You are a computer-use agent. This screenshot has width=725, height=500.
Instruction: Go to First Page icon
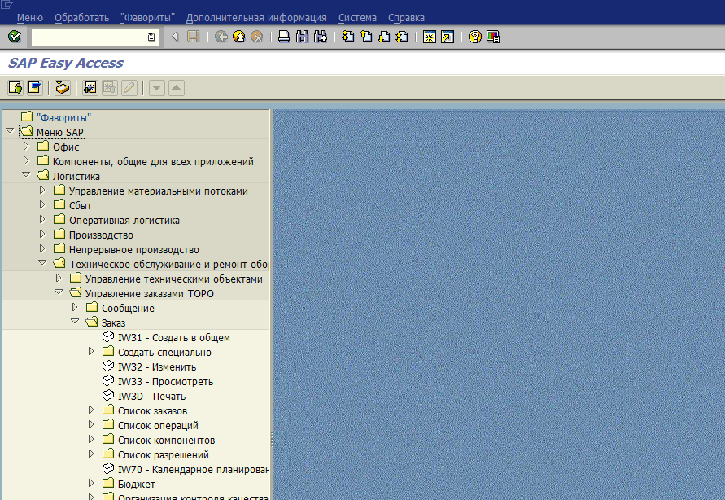pos(347,37)
